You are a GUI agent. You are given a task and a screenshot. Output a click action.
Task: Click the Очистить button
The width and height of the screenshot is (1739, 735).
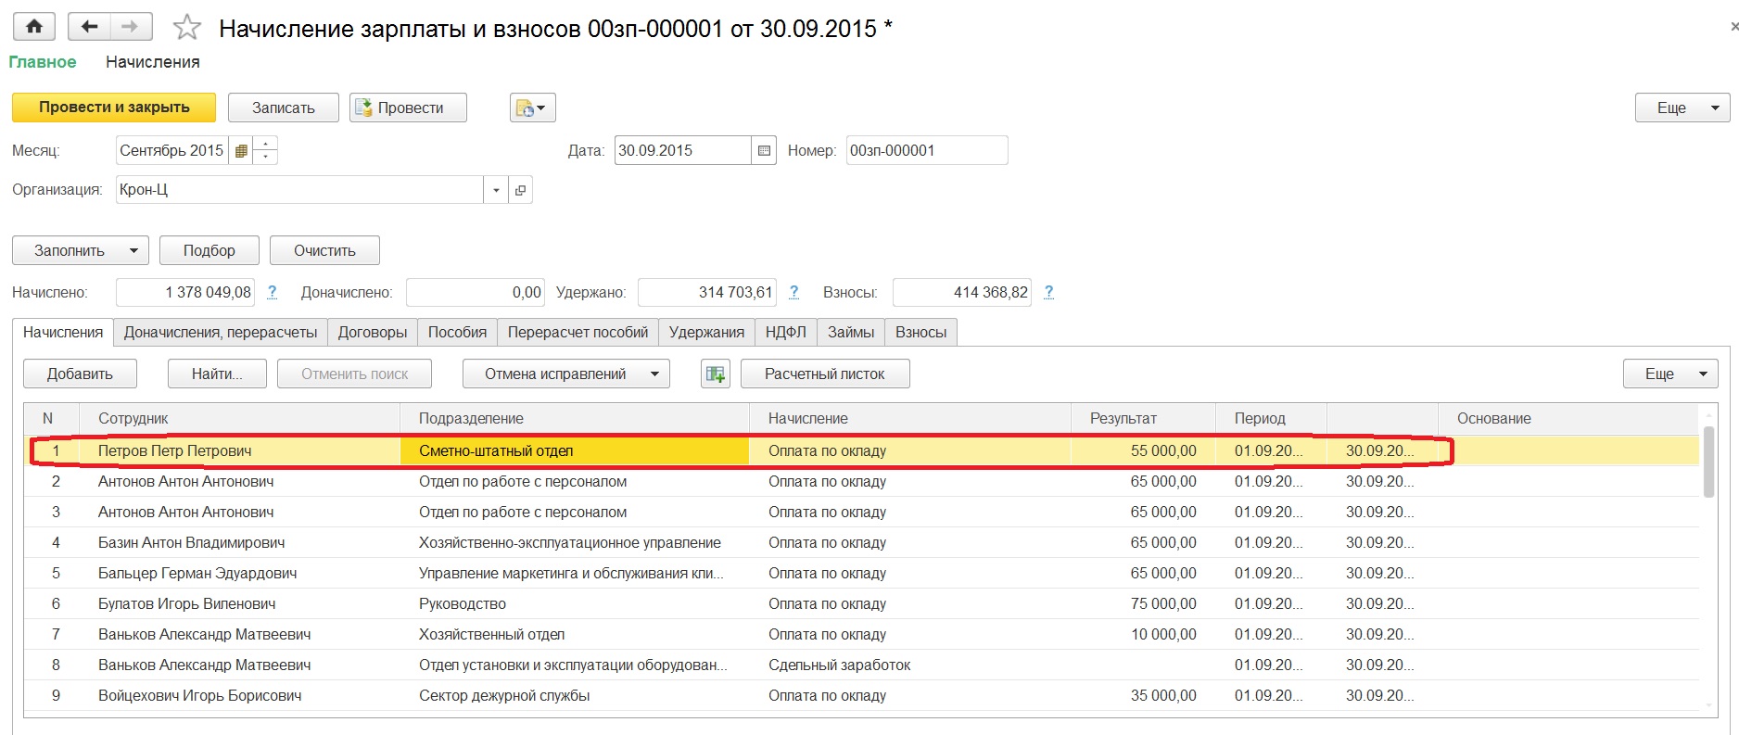click(324, 250)
